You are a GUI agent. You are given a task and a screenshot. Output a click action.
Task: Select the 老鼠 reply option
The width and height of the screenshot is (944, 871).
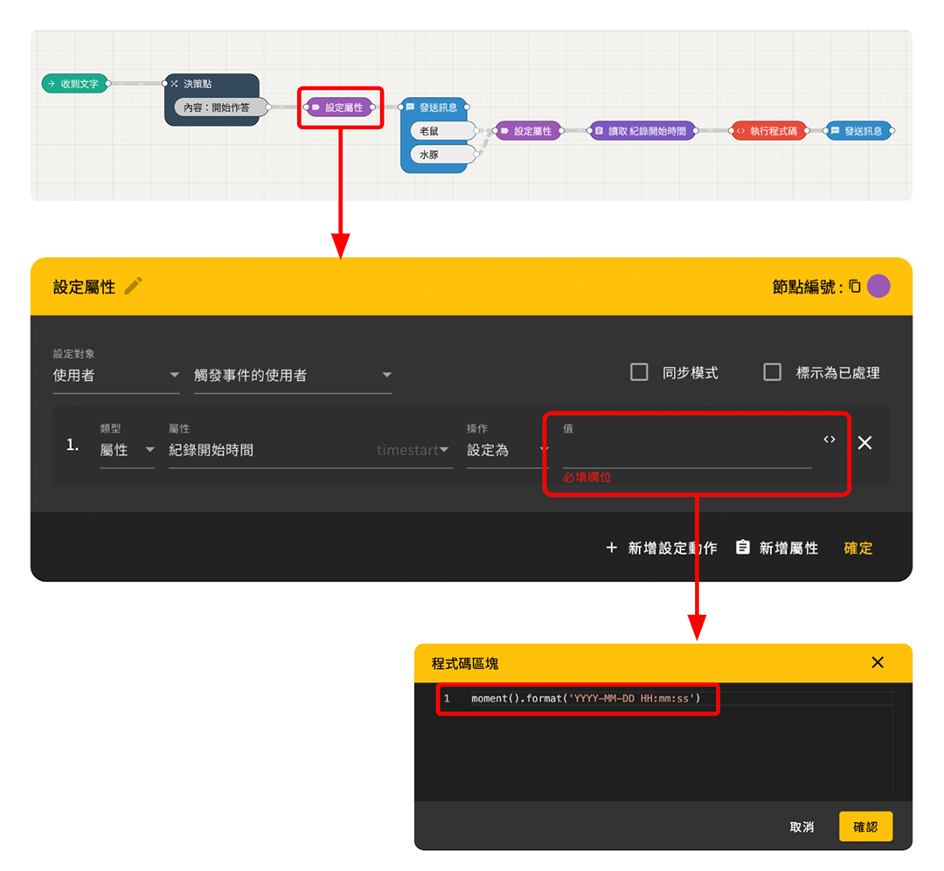444,131
